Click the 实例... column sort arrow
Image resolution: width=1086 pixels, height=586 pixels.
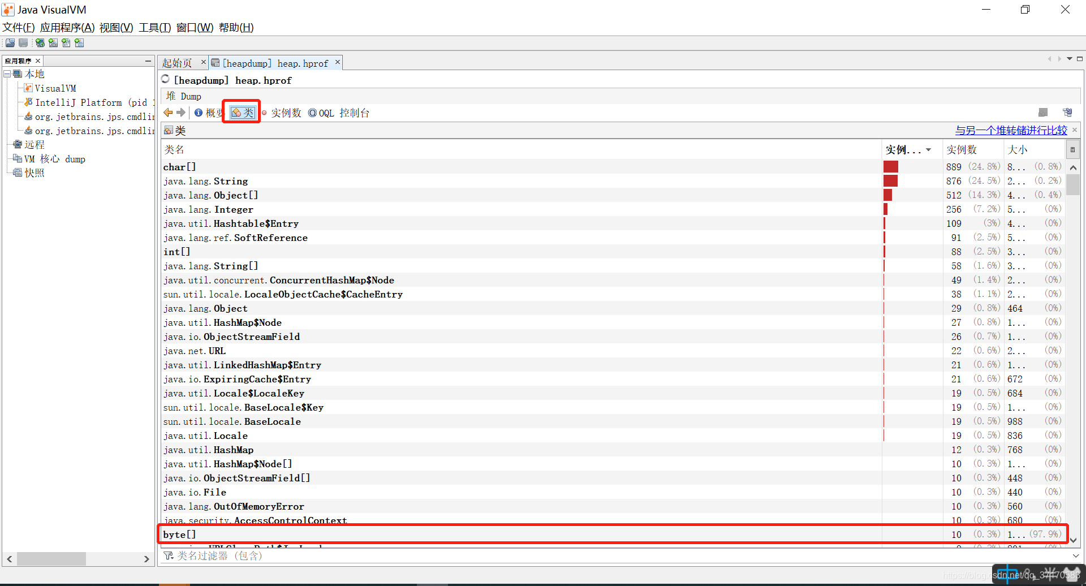pos(928,150)
